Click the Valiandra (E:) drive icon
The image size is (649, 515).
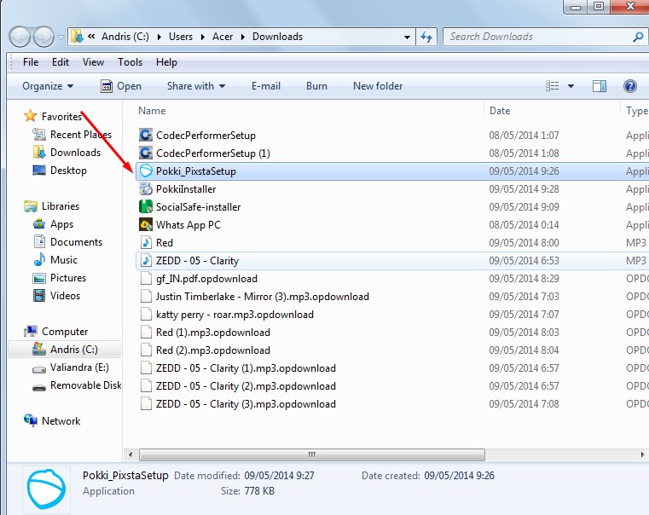click(x=39, y=368)
